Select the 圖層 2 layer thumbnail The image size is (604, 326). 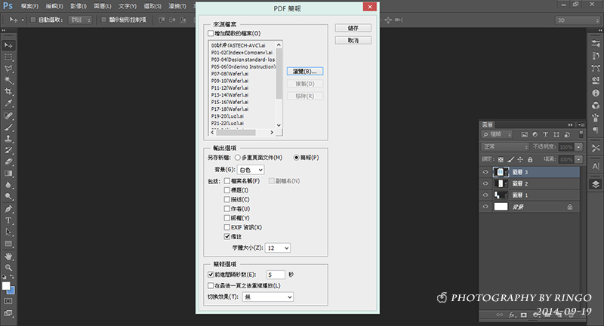tap(501, 183)
